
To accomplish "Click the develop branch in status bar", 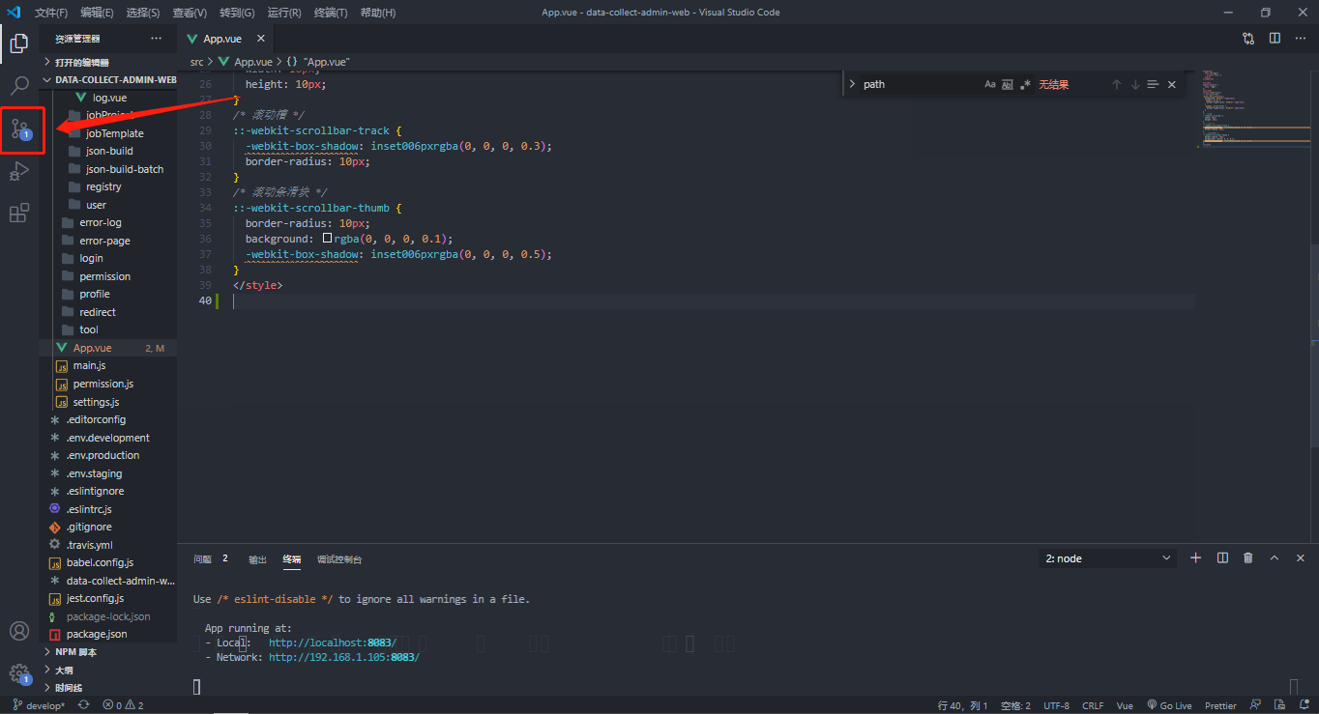I will [39, 705].
